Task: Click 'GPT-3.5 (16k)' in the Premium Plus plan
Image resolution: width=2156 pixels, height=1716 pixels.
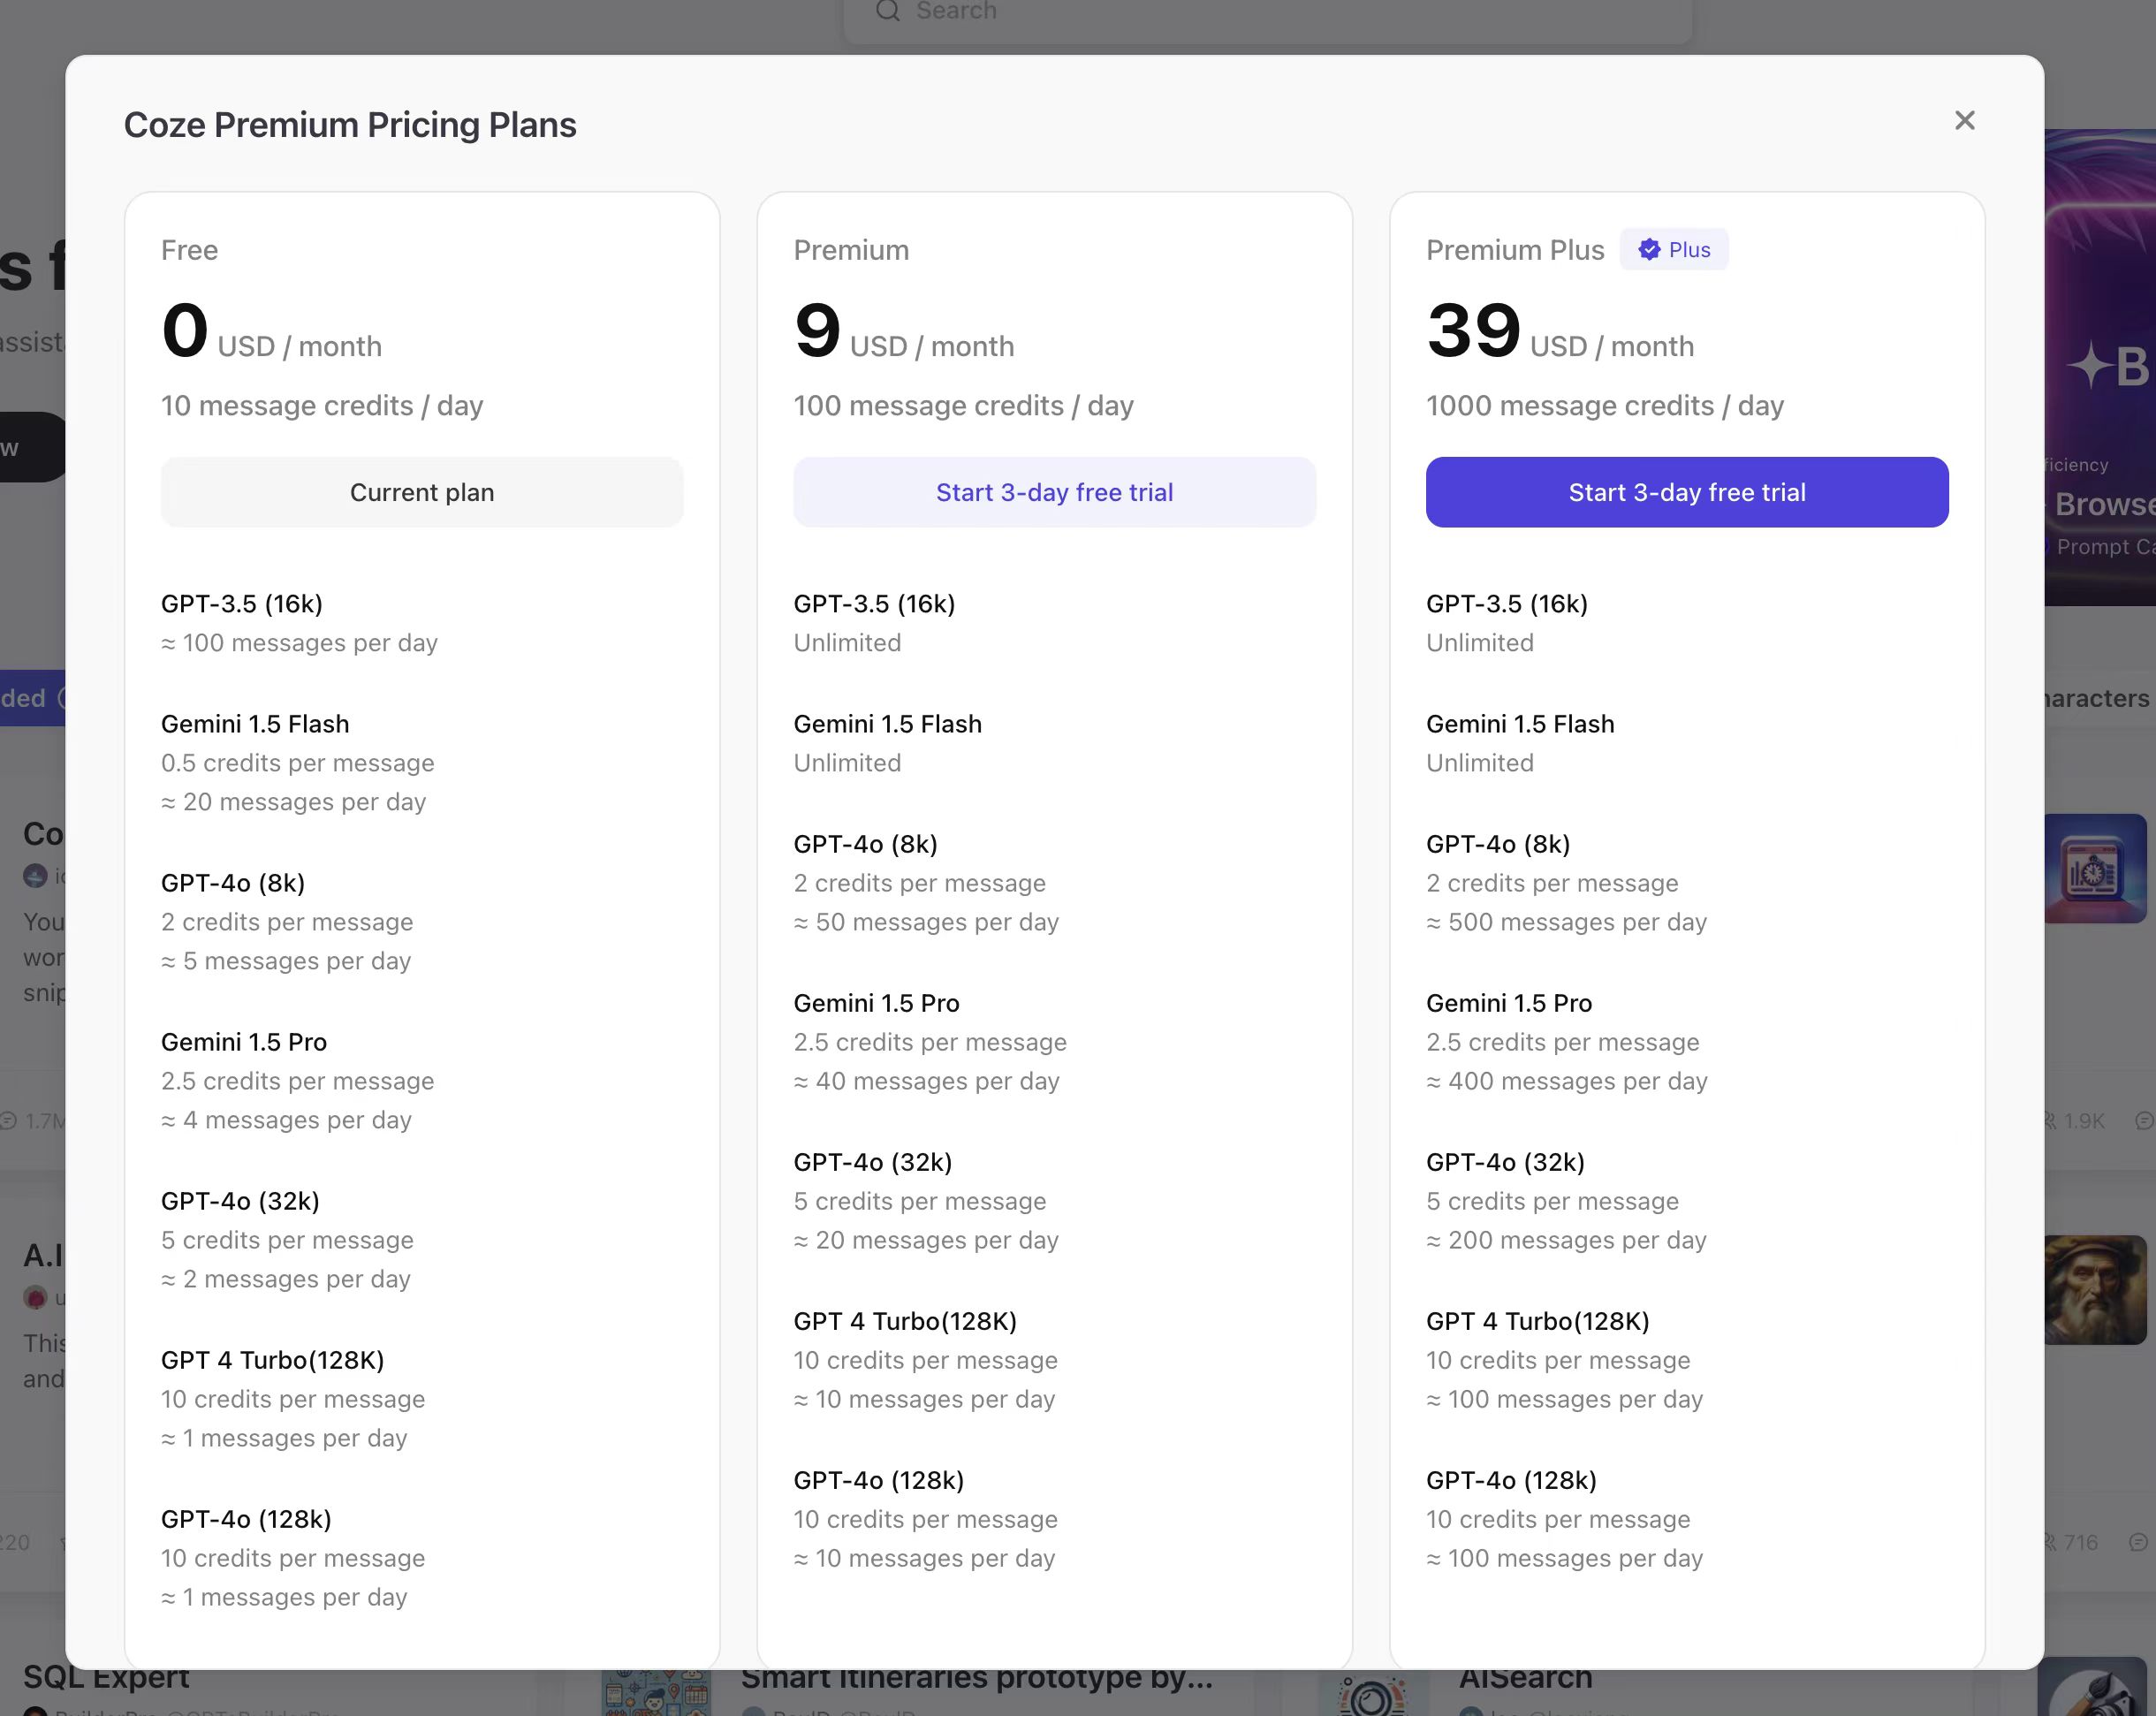Action: pos(1507,604)
